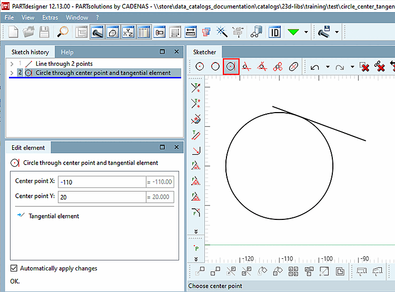The width and height of the screenshot is (395, 292).
Task: Click the point P tool
Action: click(x=196, y=248)
